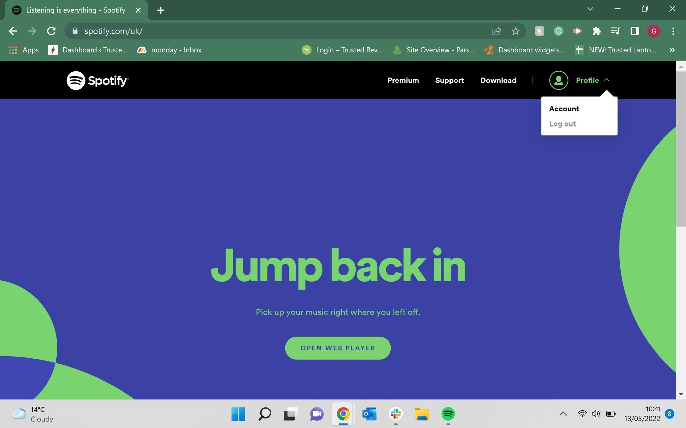The height and width of the screenshot is (428, 686).
Task: Open File Explorer from the taskbar
Action: [x=422, y=414]
